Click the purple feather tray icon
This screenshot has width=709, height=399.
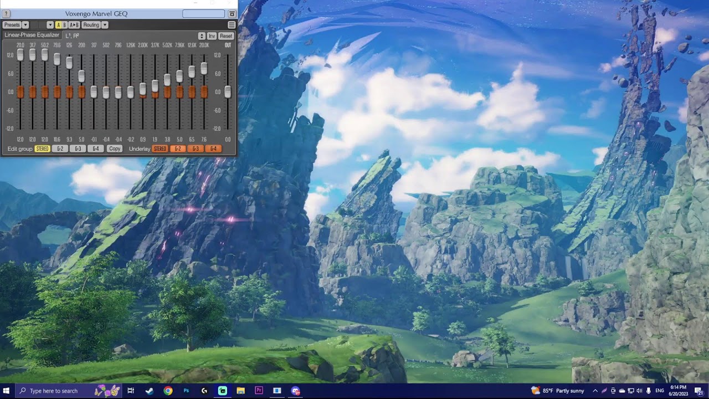pos(604,391)
